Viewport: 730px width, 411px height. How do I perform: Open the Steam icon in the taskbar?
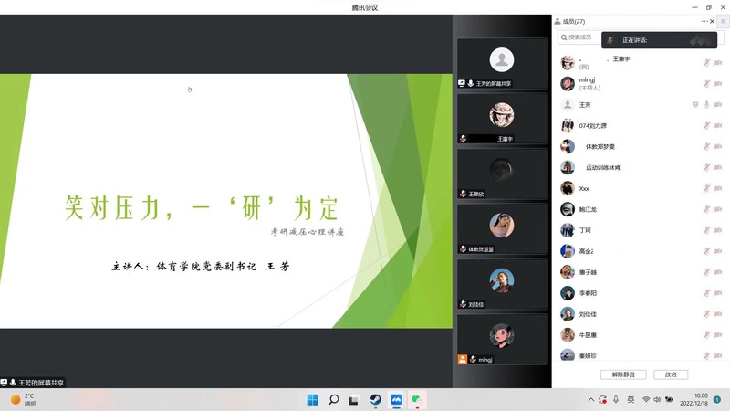[375, 400]
